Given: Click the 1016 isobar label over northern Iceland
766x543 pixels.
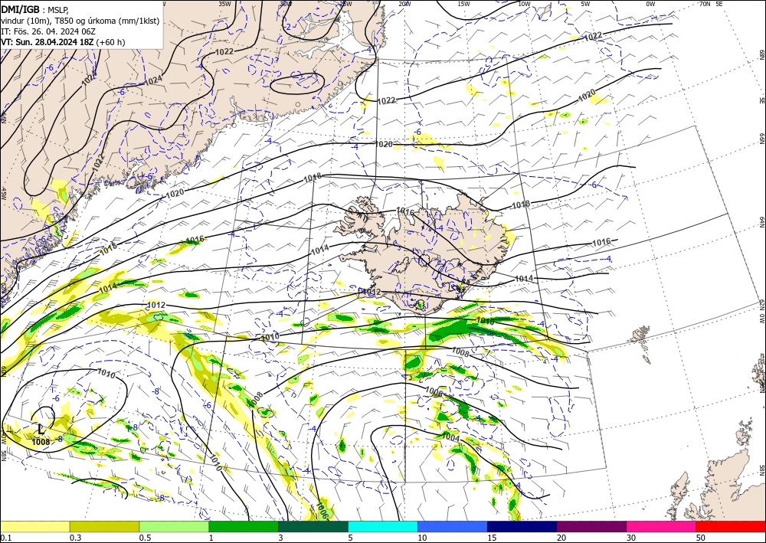Looking at the screenshot, I should click(x=405, y=211).
